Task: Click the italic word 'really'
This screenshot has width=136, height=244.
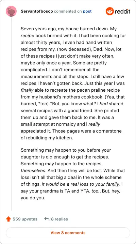Action: click(x=94, y=124)
